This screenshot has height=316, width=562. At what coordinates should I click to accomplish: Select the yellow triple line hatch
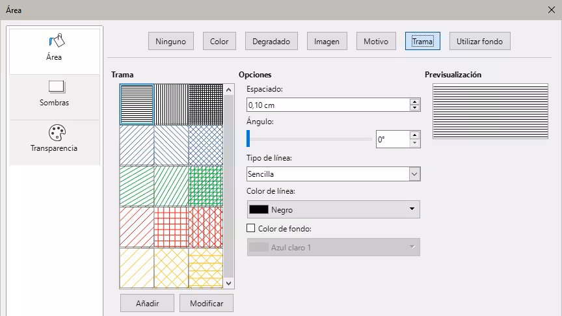[206, 268]
